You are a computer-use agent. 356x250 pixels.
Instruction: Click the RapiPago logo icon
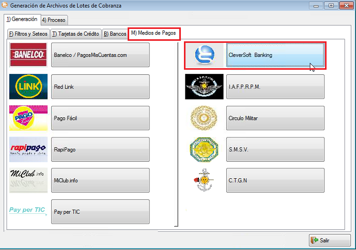click(28, 150)
